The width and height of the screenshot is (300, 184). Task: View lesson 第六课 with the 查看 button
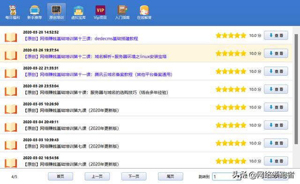276,161
